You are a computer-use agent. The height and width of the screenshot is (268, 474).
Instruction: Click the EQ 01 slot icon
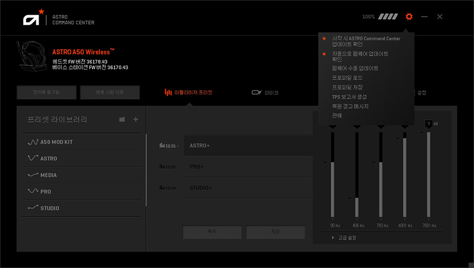click(162, 146)
